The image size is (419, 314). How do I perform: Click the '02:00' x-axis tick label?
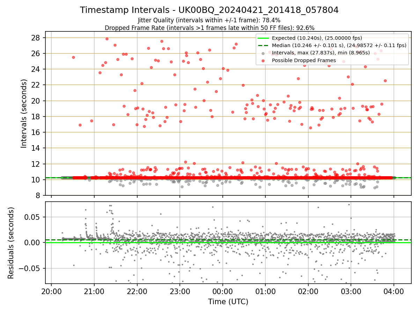(308, 292)
